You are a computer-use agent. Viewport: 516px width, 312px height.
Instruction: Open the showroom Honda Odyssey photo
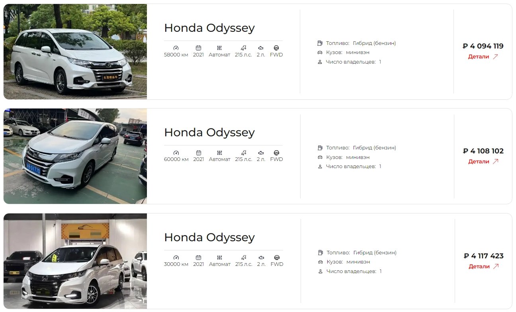[x=75, y=261]
